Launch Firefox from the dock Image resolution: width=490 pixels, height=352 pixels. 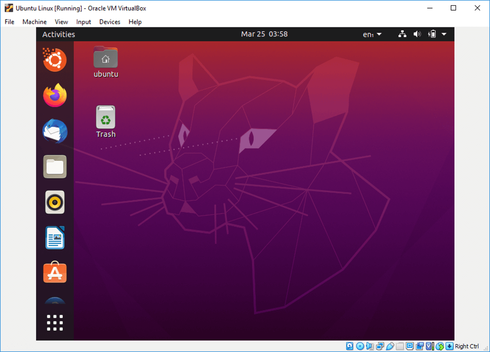(55, 95)
